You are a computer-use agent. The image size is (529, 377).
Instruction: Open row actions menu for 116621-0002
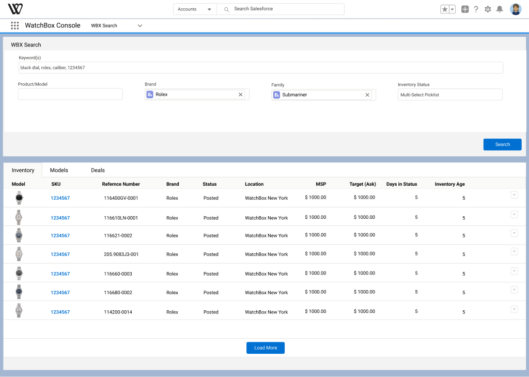514,233
